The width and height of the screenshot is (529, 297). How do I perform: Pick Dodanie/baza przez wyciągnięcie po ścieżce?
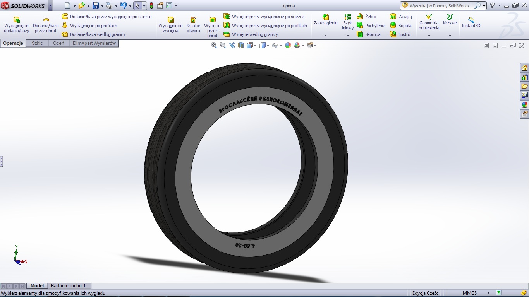click(106, 17)
